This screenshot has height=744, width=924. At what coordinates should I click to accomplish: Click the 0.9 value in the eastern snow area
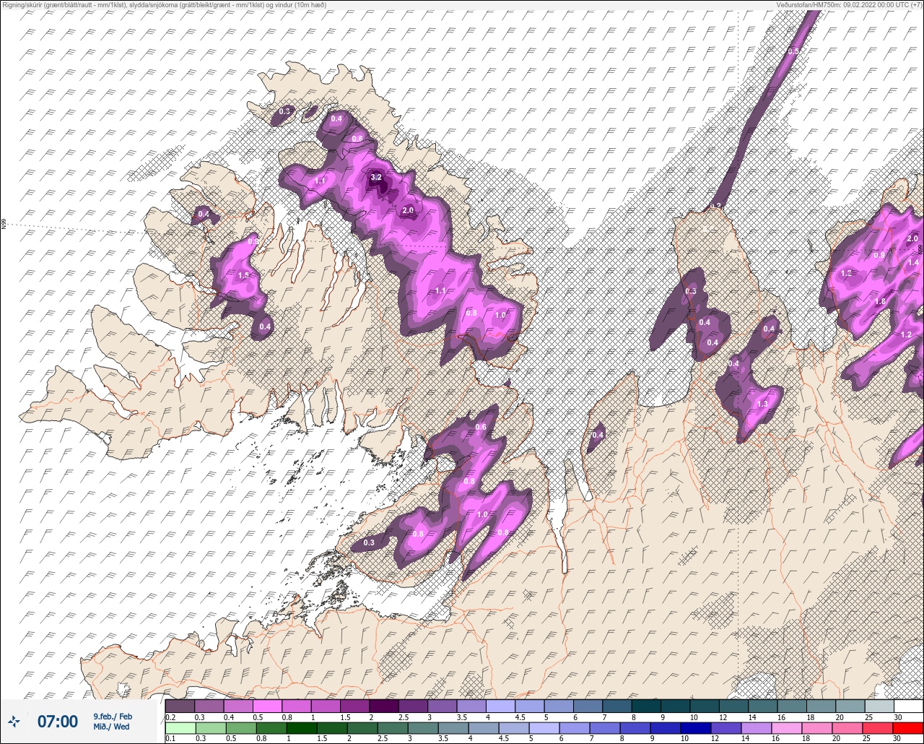(879, 255)
